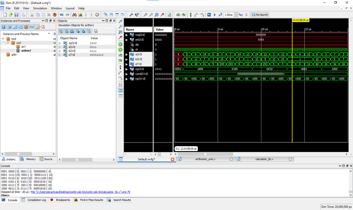
Task: Switch to the arithmetic_unit.v tab
Action: tap(205, 159)
